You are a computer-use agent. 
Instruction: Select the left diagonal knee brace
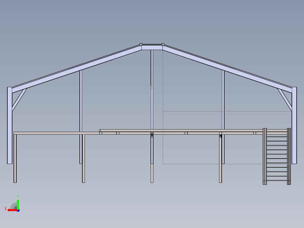point(19,100)
